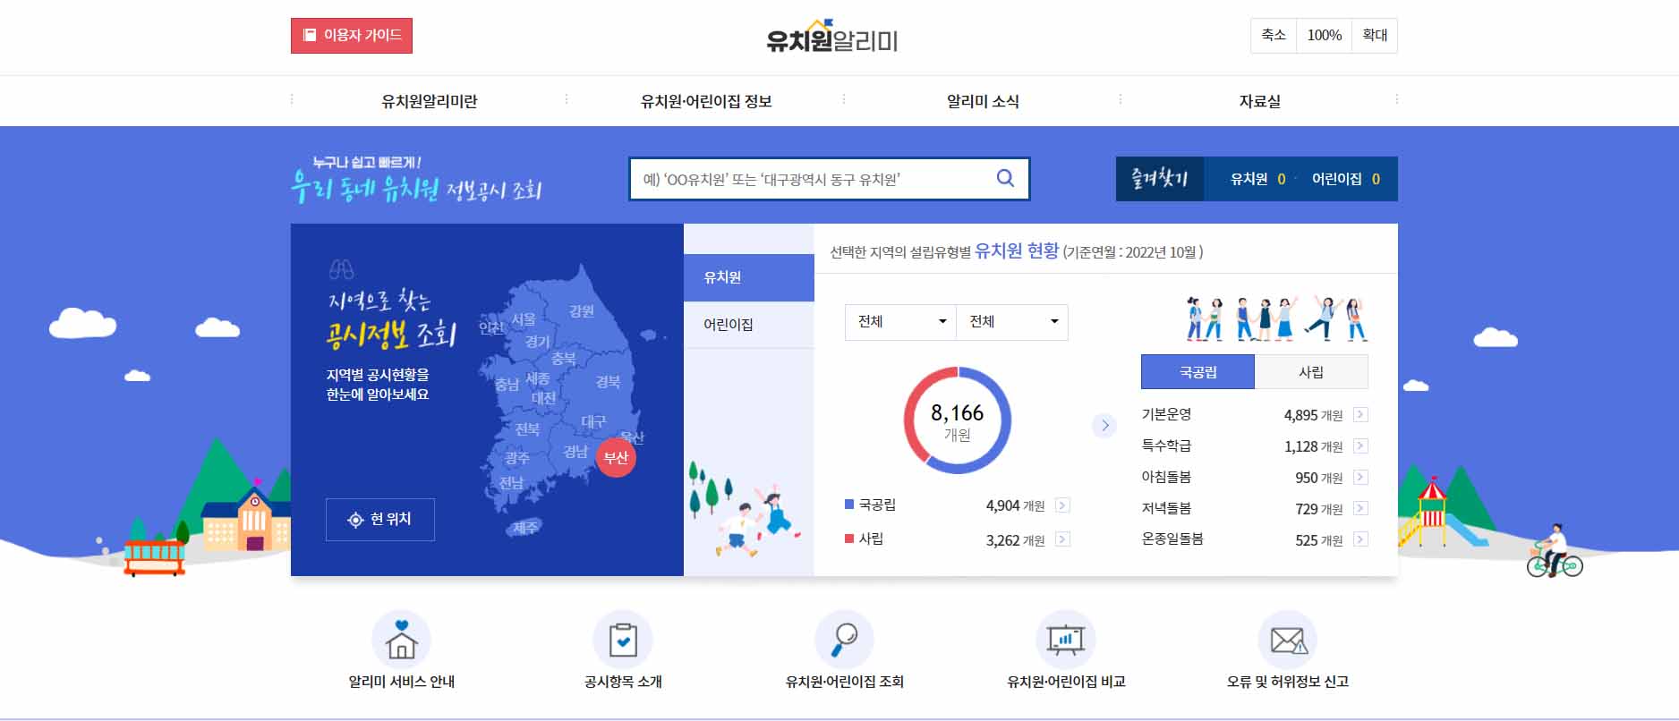Switch to the 사립 tab
This screenshot has width=1679, height=721.
pos(1311,372)
